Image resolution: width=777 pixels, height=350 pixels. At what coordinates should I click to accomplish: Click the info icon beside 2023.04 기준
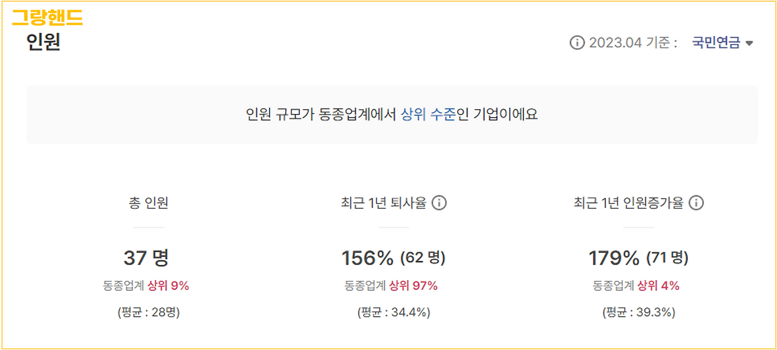click(577, 43)
